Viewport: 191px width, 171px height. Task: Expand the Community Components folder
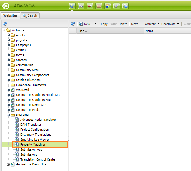(8, 75)
